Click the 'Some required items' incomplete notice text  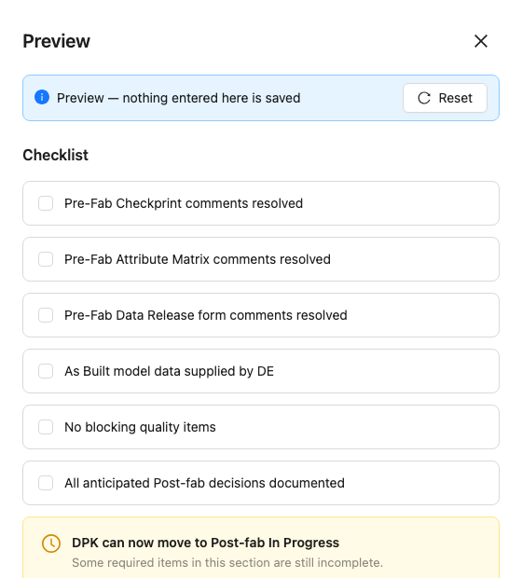tap(227, 563)
